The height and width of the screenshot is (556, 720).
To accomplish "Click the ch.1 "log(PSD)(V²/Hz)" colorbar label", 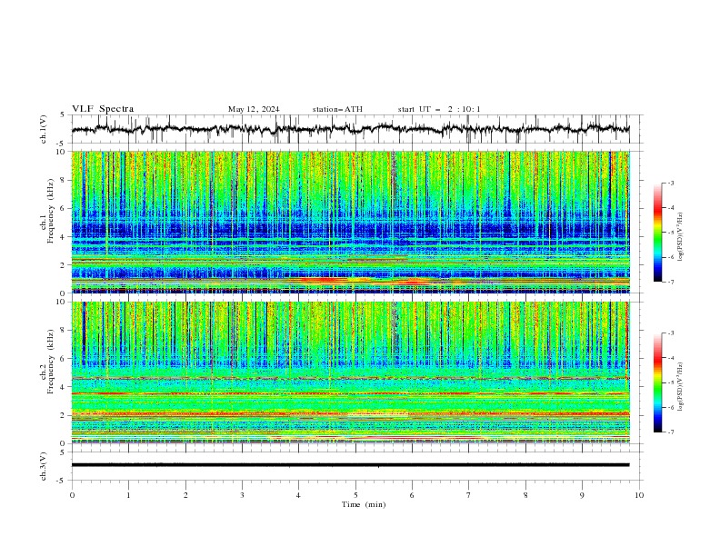I will click(x=680, y=237).
